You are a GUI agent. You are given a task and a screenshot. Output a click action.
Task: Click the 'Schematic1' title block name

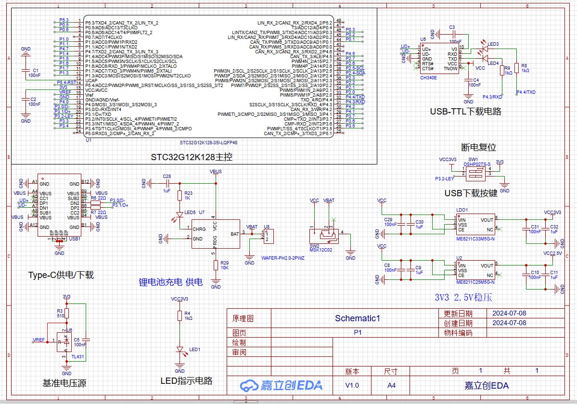click(x=357, y=318)
